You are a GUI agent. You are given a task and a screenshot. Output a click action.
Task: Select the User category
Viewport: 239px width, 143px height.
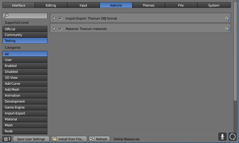pos(25,60)
